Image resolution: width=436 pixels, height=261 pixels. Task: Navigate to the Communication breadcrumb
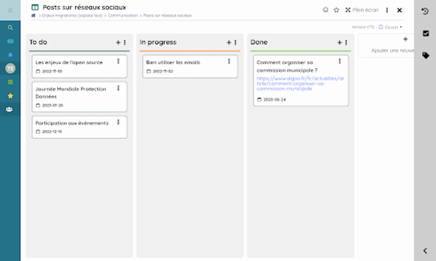[x=123, y=15]
